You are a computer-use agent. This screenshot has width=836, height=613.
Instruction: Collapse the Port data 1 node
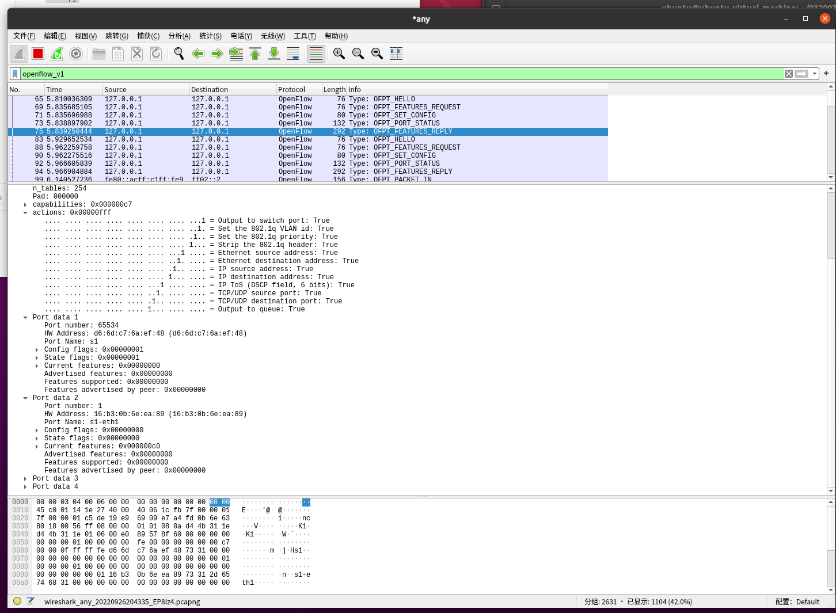click(25, 317)
